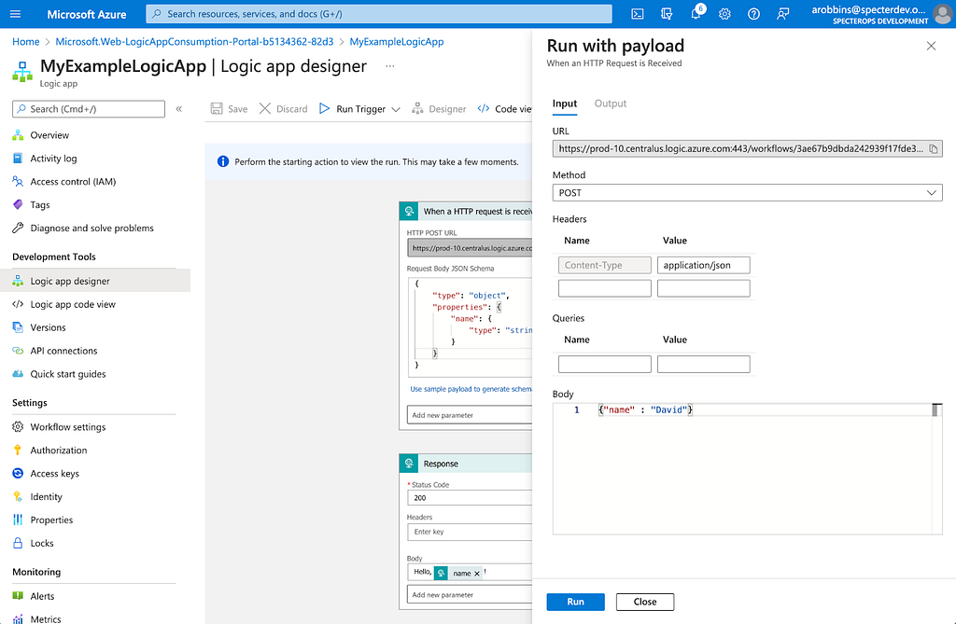This screenshot has height=624, width=956.
Task: Show notifications bell in the header
Action: [696, 14]
